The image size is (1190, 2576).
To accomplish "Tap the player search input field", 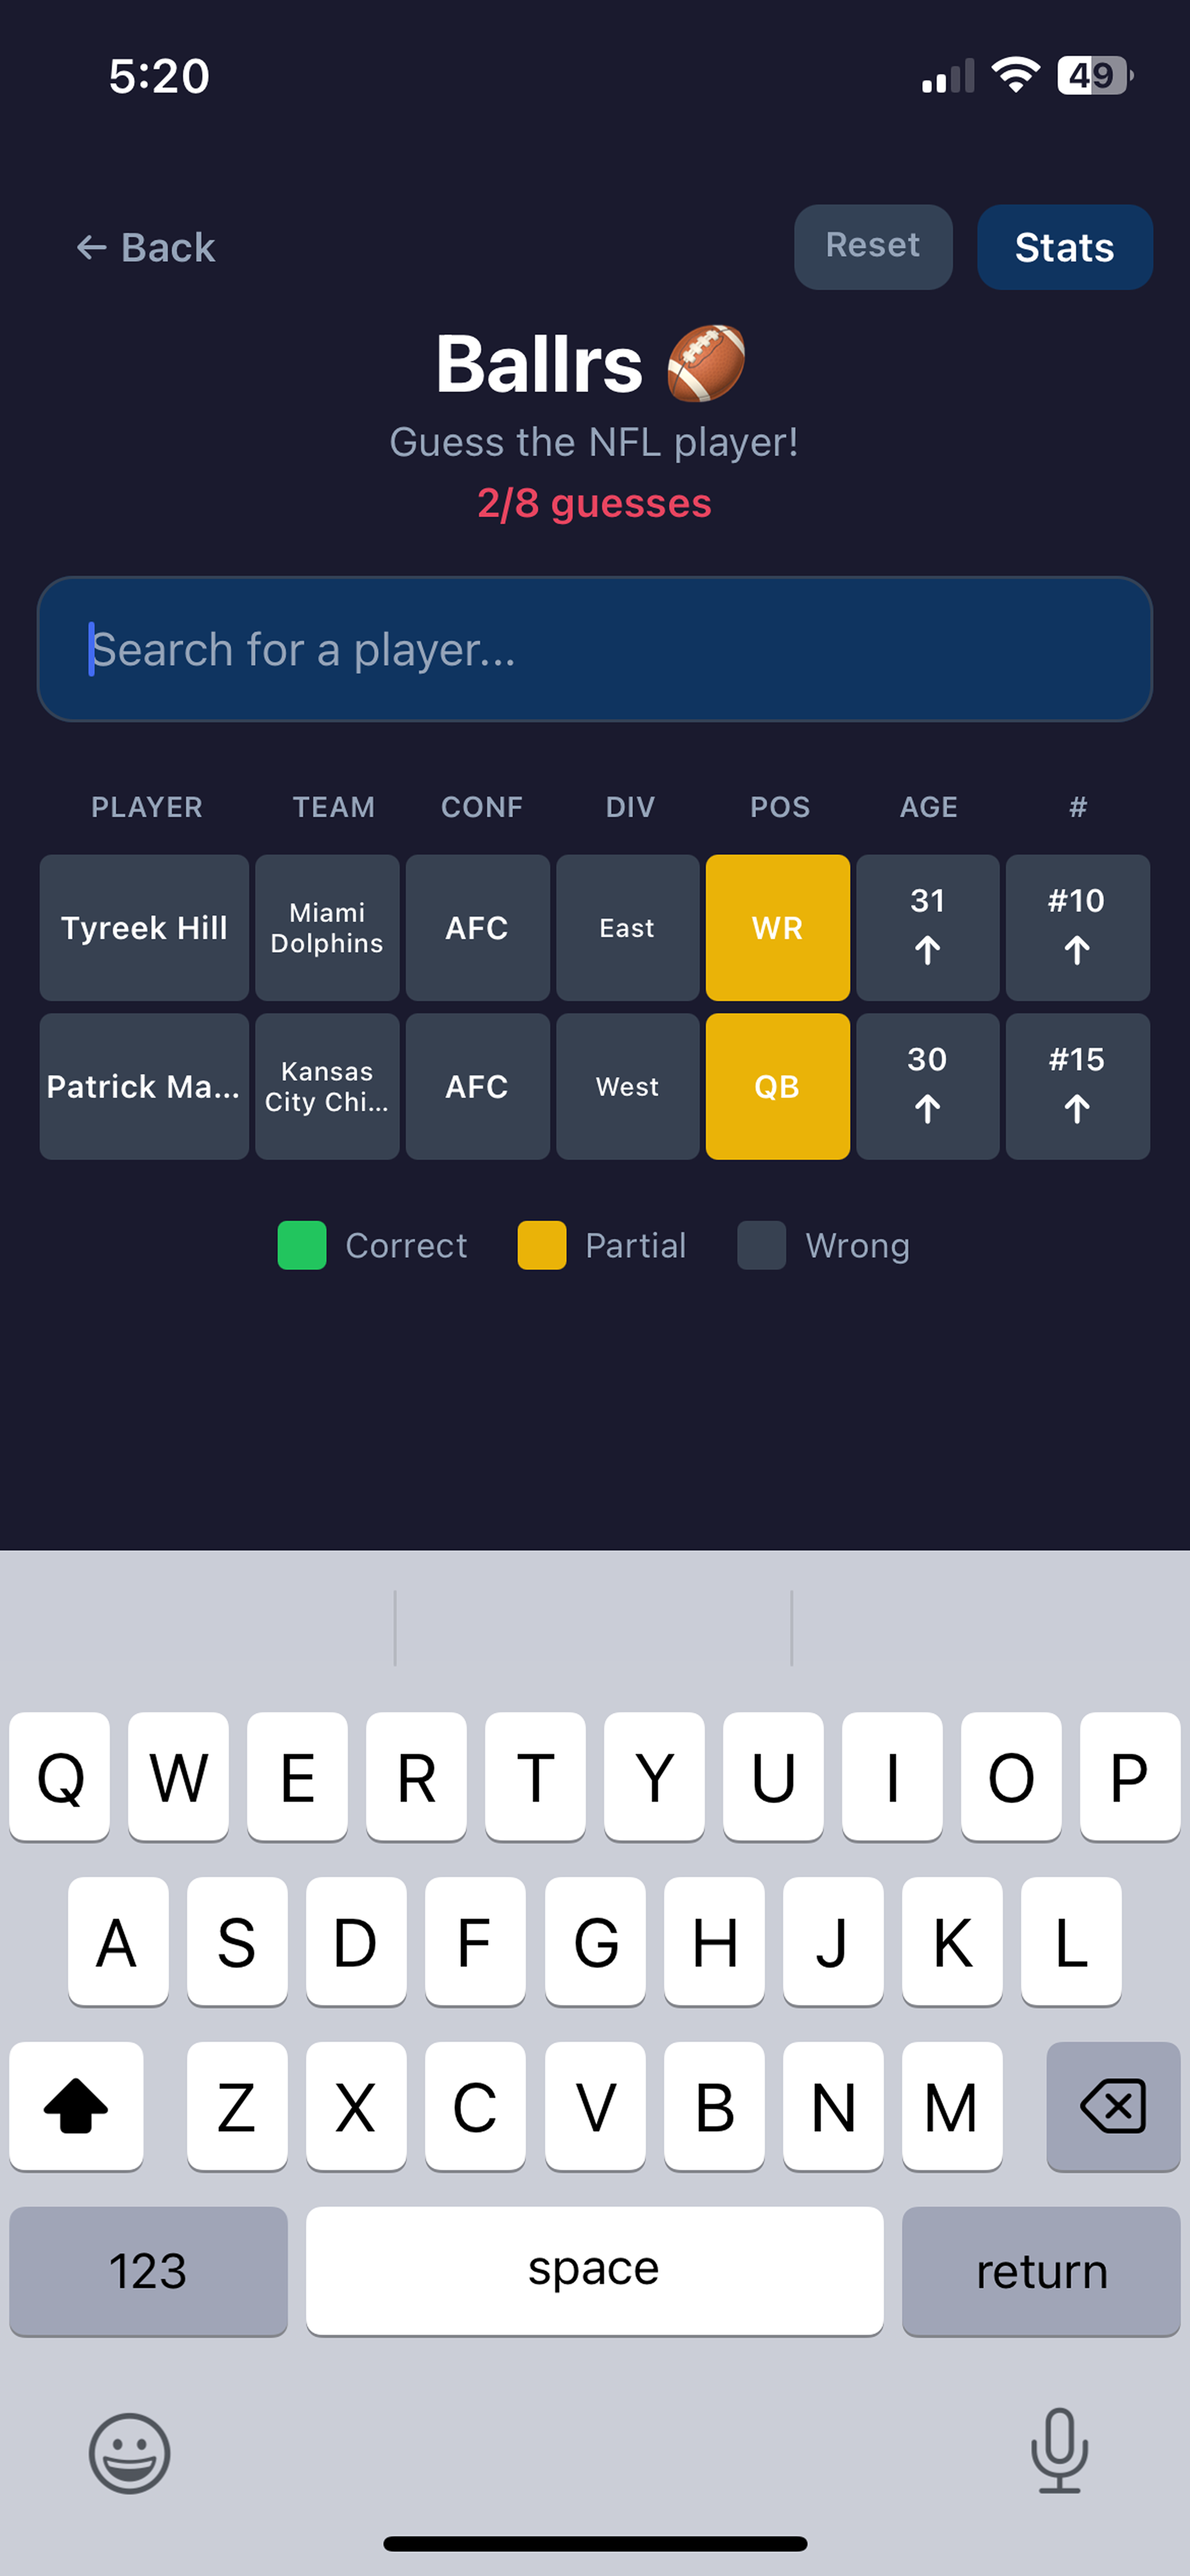I will [595, 650].
